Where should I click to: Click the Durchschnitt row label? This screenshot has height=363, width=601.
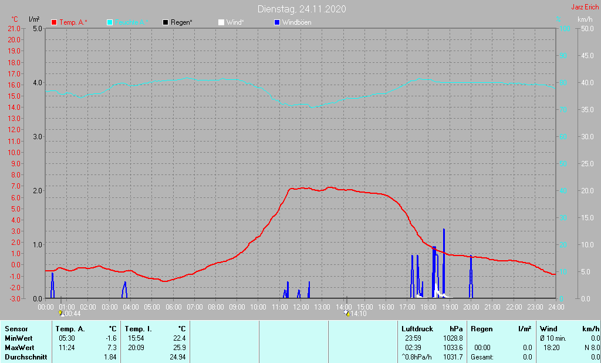click(x=25, y=357)
